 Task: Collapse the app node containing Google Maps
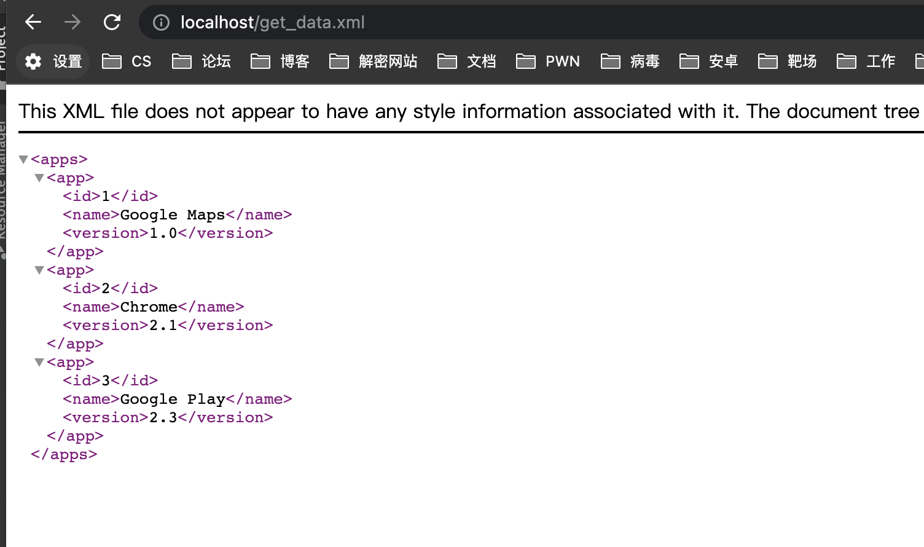point(39,178)
